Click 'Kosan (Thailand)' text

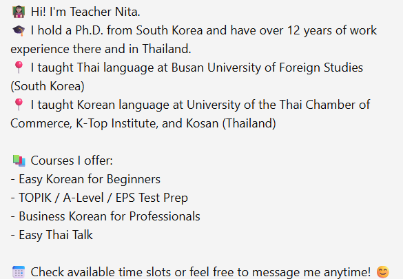[231, 123]
